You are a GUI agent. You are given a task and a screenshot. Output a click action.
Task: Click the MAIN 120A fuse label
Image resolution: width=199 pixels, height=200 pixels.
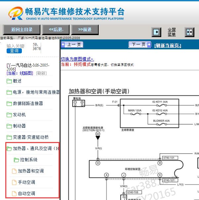(x=135, y=111)
